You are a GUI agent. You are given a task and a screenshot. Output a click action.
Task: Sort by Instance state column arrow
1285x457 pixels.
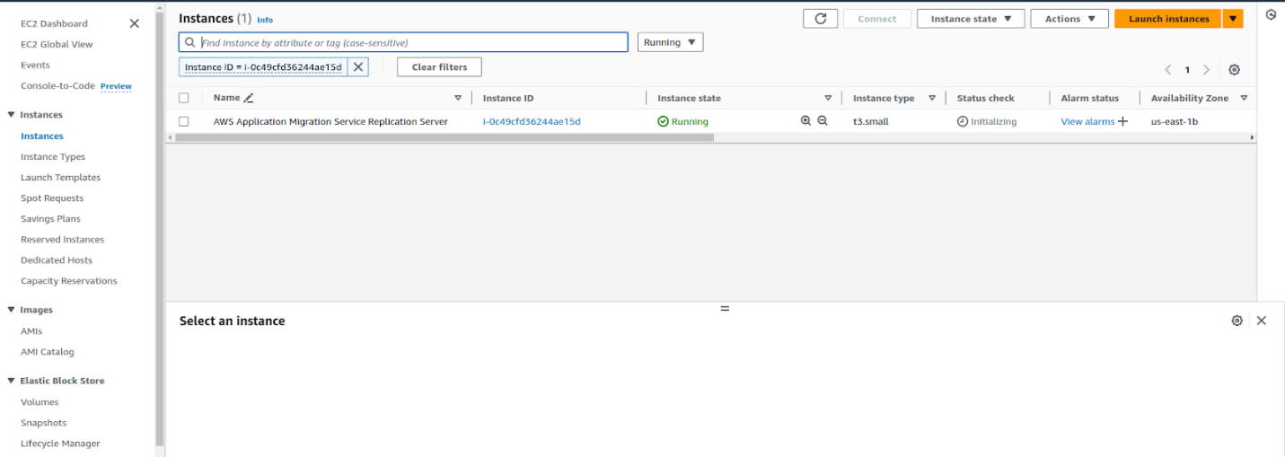[x=828, y=99]
